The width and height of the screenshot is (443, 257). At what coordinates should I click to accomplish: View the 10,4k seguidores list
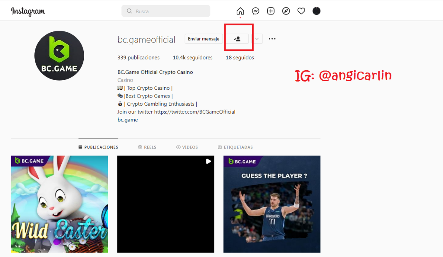pos(192,58)
